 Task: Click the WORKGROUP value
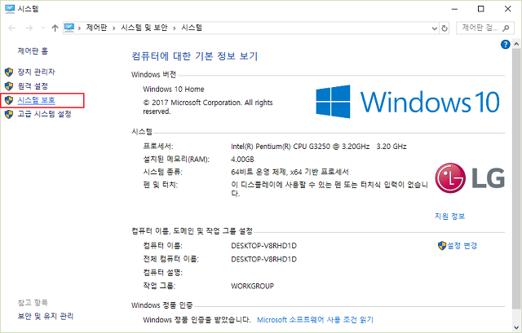[x=252, y=286]
